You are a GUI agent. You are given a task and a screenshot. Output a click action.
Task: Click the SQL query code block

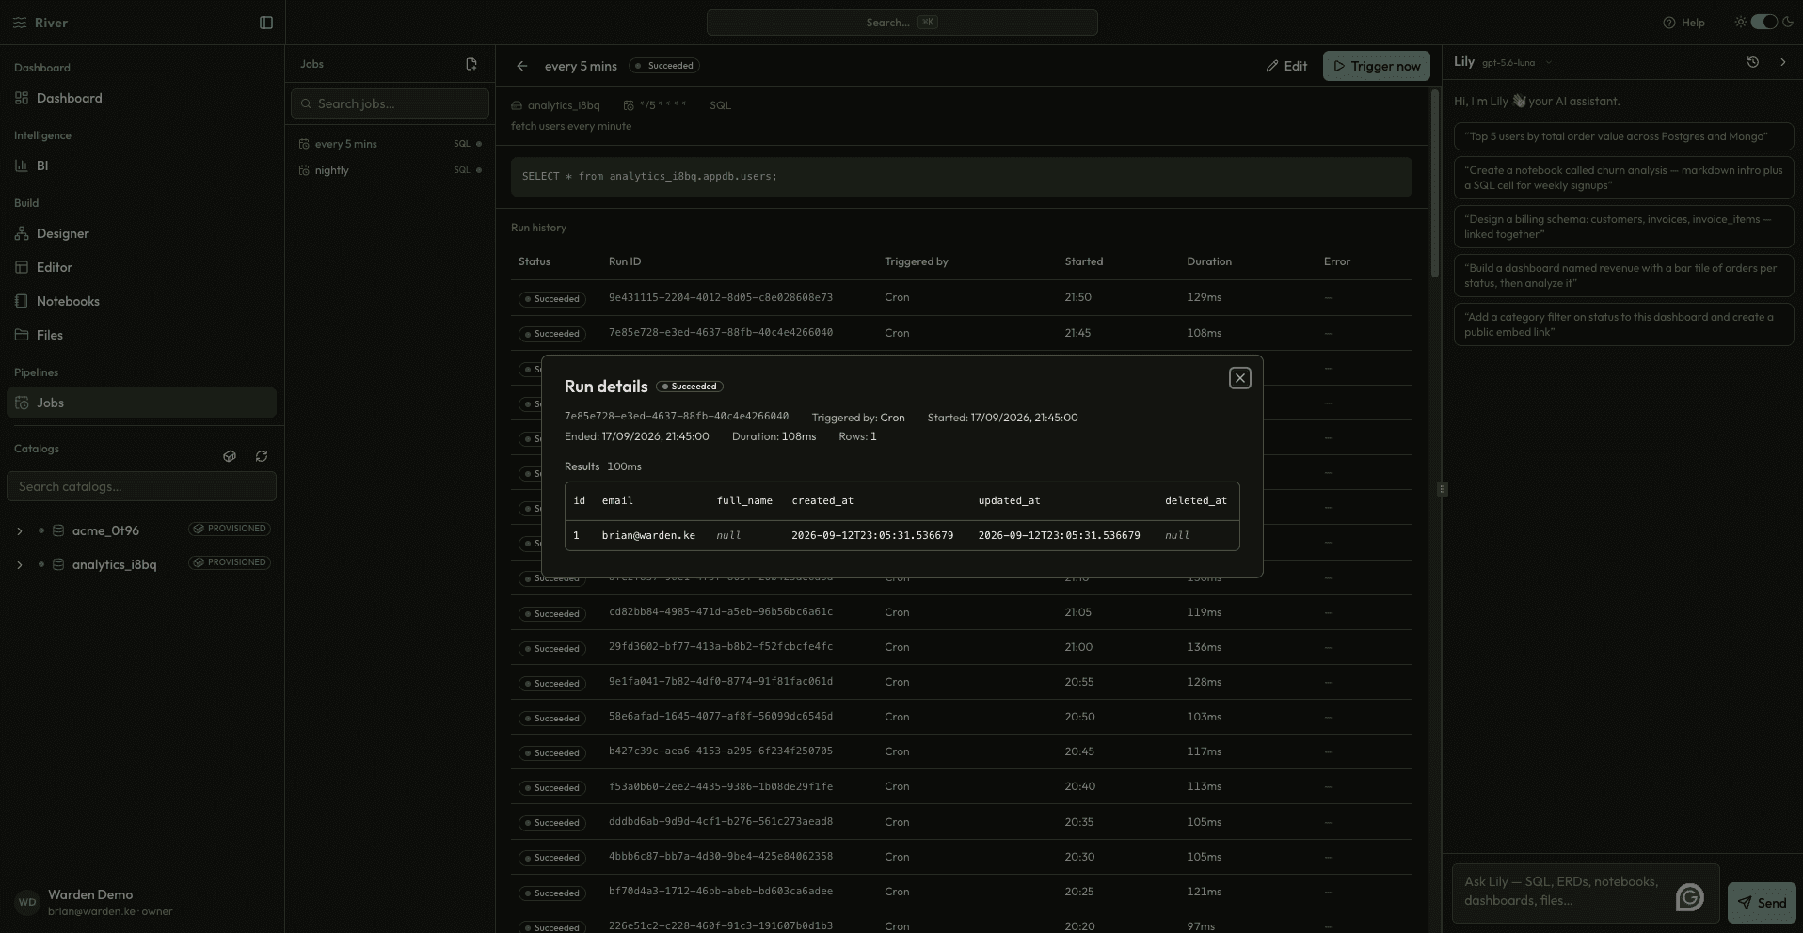click(961, 177)
